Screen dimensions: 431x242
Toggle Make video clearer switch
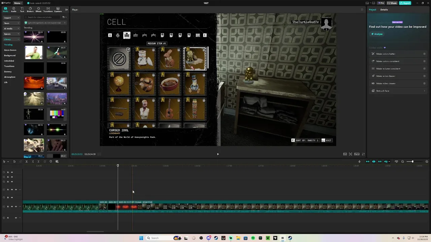click(x=424, y=83)
